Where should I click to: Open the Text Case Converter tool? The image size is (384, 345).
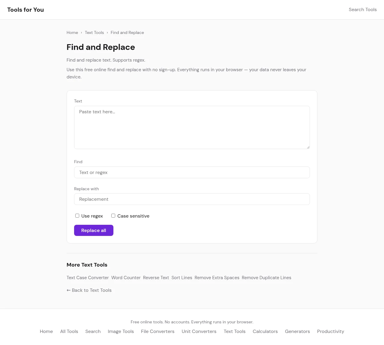pyautogui.click(x=88, y=278)
